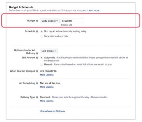Select Run my ad set continuously radio
Screen dimensions: 142x122
click(42, 31)
